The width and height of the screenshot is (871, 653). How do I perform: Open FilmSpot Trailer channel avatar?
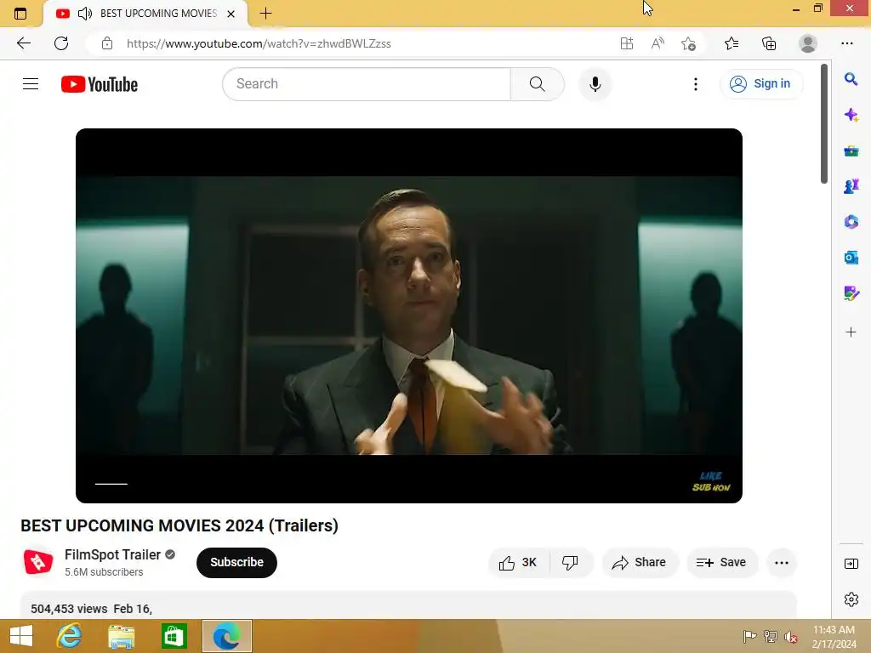coord(38,562)
